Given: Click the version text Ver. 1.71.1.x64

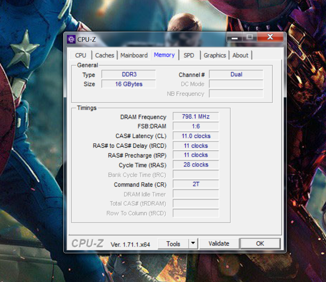Looking at the screenshot, I should click(x=130, y=245).
